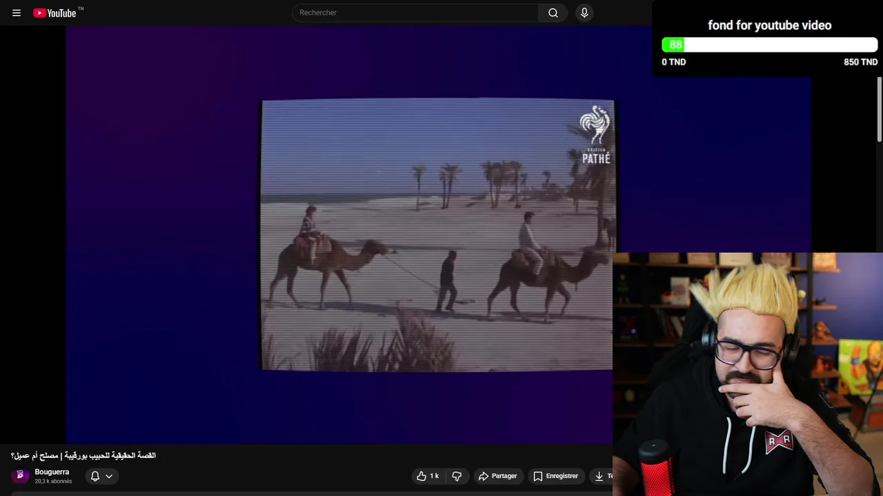Click the page vertical scrollbar

[x=880, y=110]
